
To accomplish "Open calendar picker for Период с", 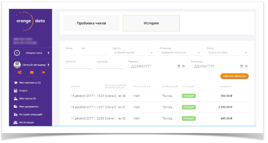I will click(x=179, y=66).
